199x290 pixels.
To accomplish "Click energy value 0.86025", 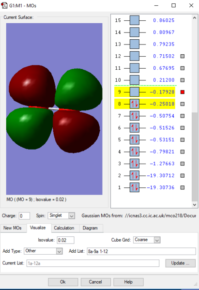I will (164, 20).
